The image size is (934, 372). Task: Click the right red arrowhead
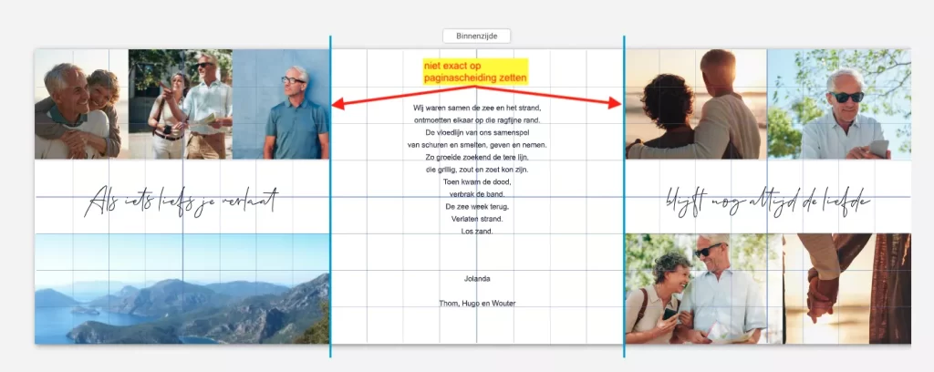click(617, 105)
